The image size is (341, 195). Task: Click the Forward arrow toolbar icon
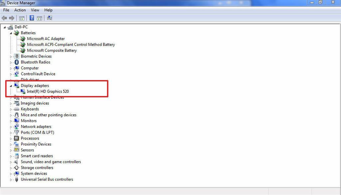[x=12, y=18]
